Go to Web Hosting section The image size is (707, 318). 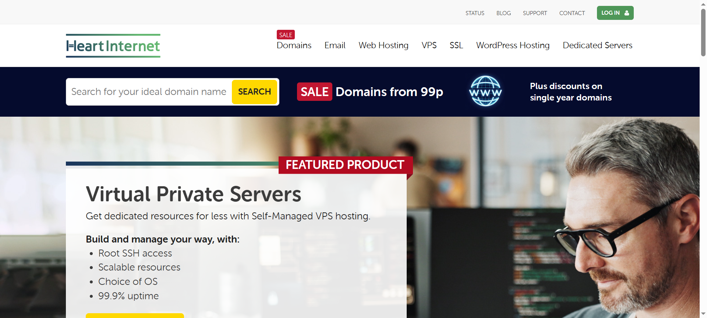[x=383, y=45]
